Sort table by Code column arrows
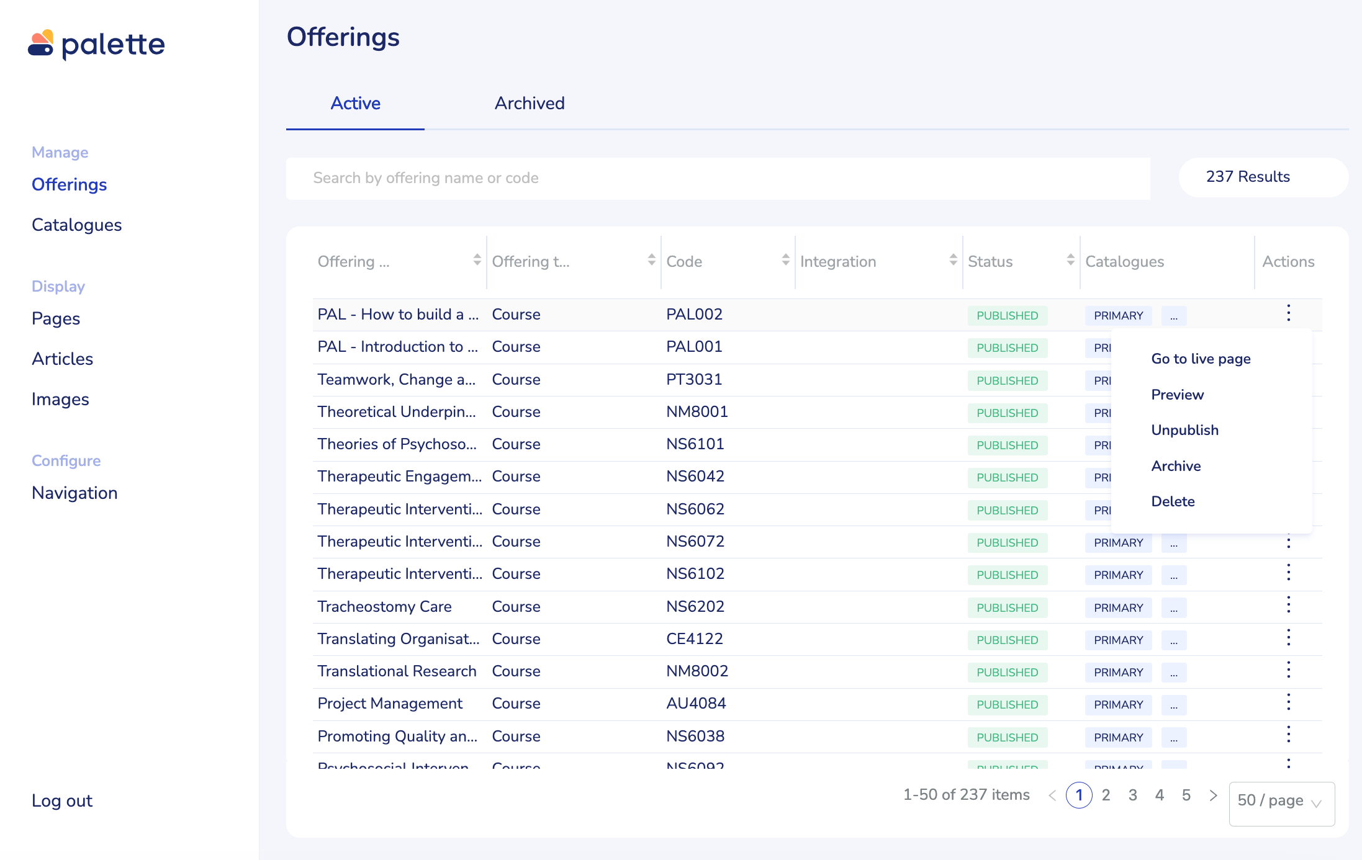Viewport: 1362px width, 860px height. (x=785, y=260)
